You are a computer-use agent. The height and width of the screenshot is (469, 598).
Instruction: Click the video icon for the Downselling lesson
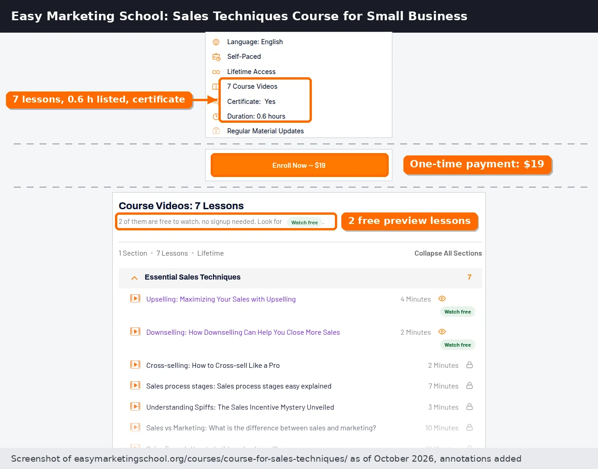(x=135, y=332)
